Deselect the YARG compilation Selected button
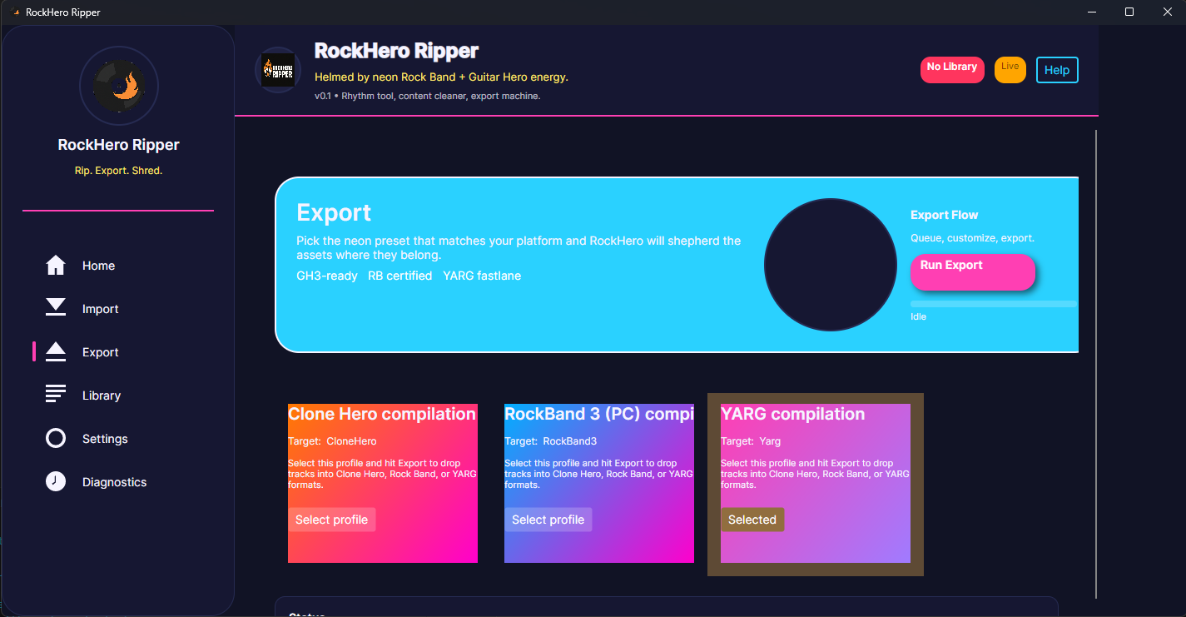This screenshot has width=1186, height=617. point(752,519)
